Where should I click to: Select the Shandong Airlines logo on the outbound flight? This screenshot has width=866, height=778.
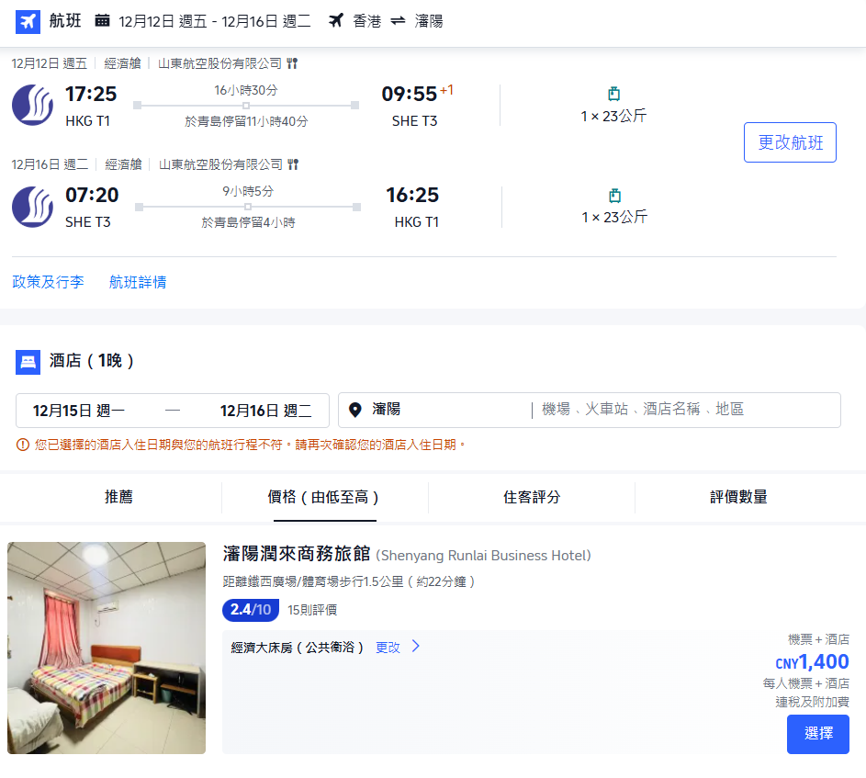coord(32,105)
